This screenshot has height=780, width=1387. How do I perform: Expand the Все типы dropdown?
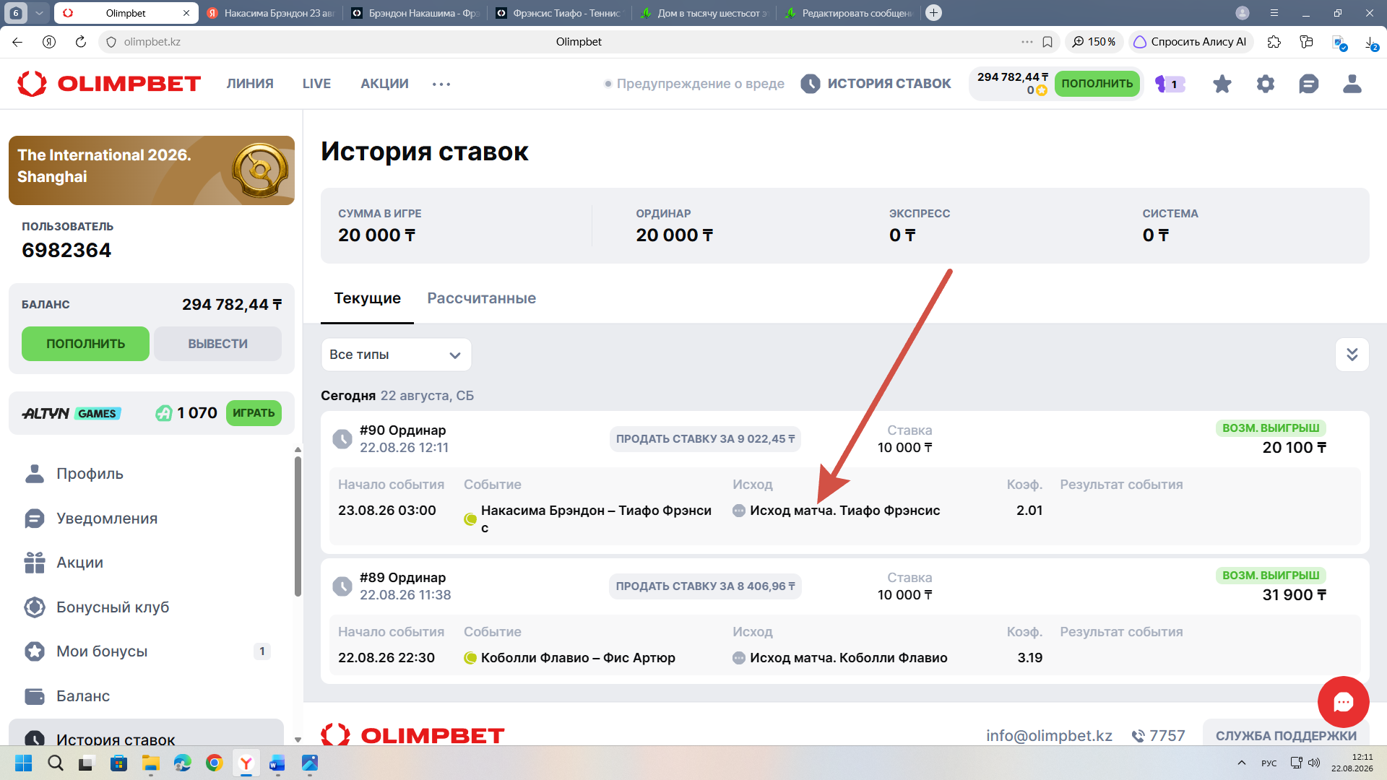396,355
